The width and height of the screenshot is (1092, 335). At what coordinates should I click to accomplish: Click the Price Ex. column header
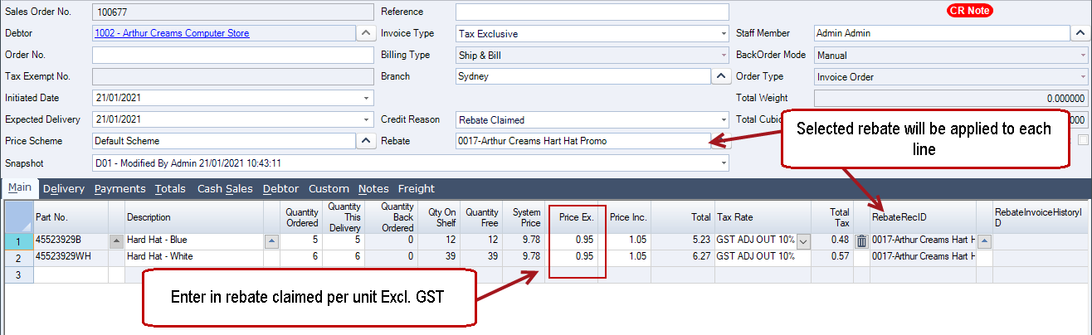[x=575, y=217]
